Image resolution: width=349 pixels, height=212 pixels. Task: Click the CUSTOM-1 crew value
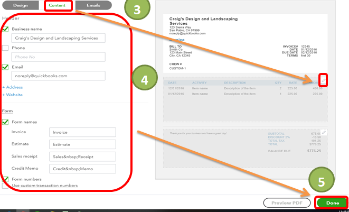pyautogui.click(x=177, y=68)
